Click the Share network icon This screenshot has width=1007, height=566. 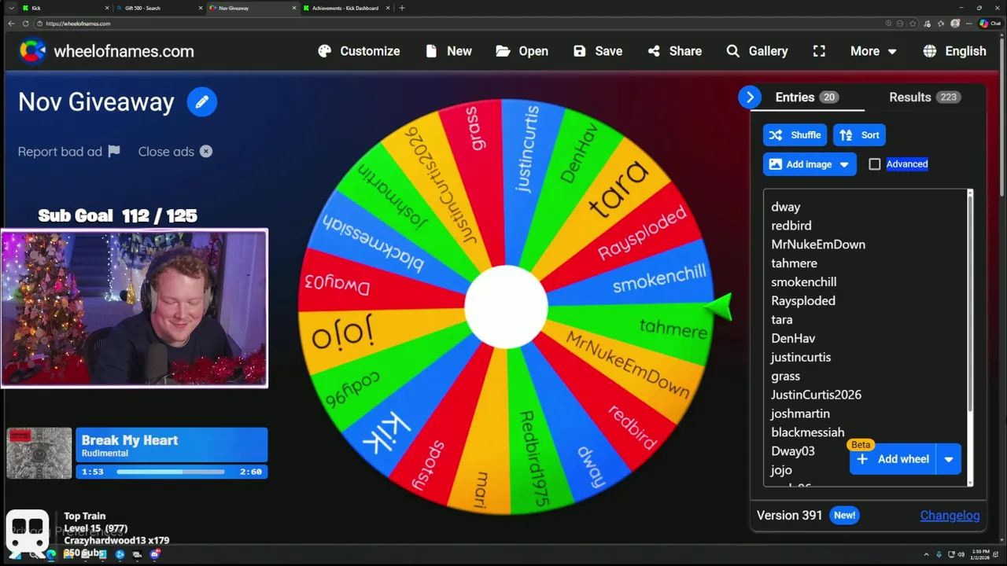pyautogui.click(x=654, y=51)
